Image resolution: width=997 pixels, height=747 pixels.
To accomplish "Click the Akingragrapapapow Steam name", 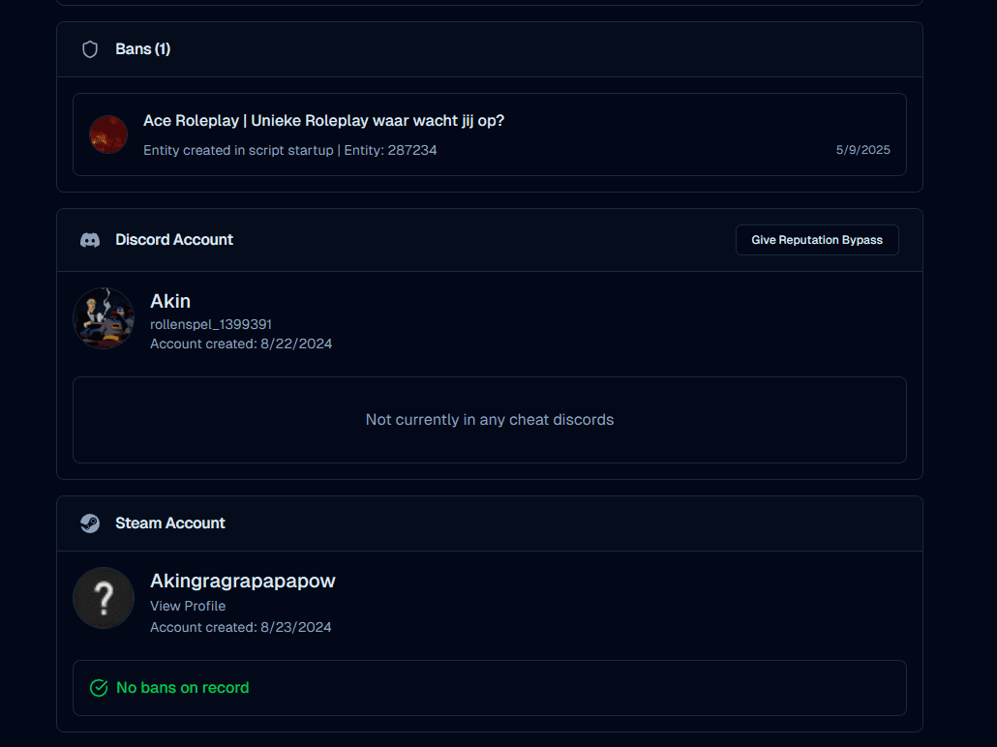I will 242,581.
